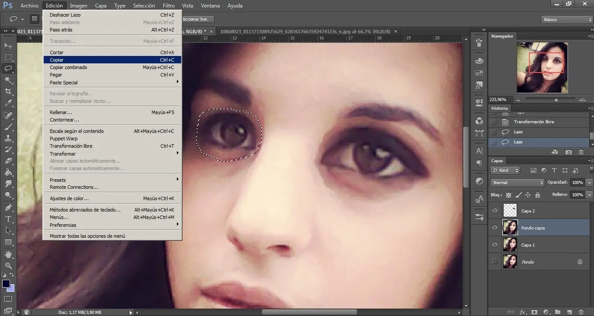Viewport: 594px width, 316px height.
Task: Choose Cortar from the Edición menu
Action: (x=112, y=52)
